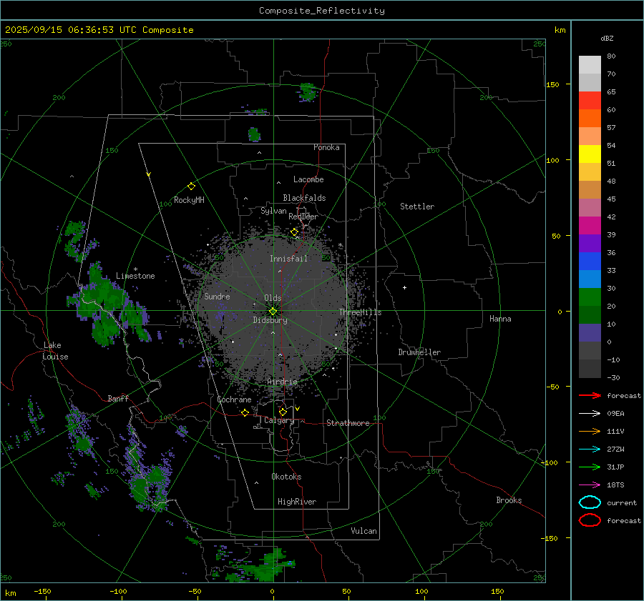Screen dimensions: 644x601
Task: Click the red forecast arrow in legend
Action: pos(590,395)
